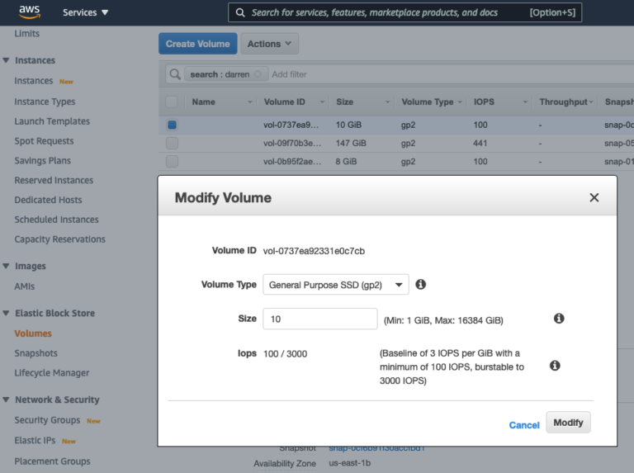Toggle the select-all checkbox in table header

pos(172,102)
